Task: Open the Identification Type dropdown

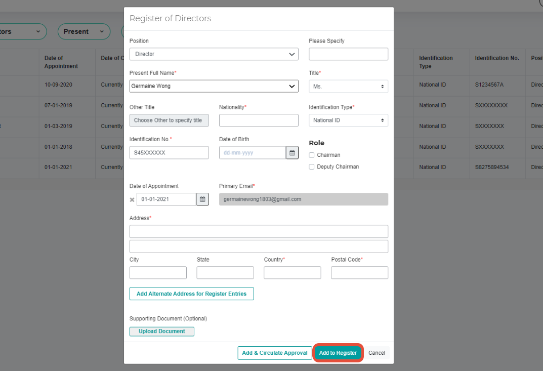Action: pyautogui.click(x=348, y=120)
